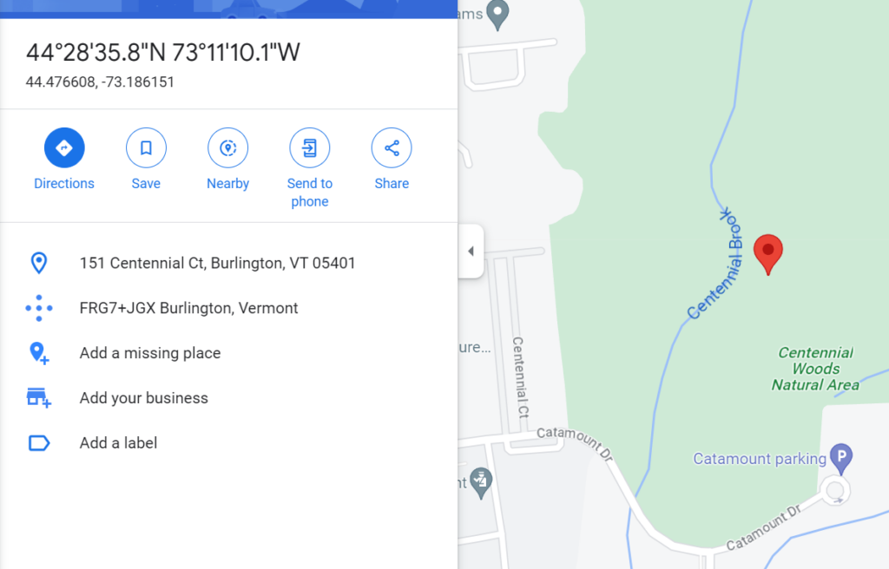Click the blue Directions icon
The height and width of the screenshot is (569, 889).
(64, 148)
